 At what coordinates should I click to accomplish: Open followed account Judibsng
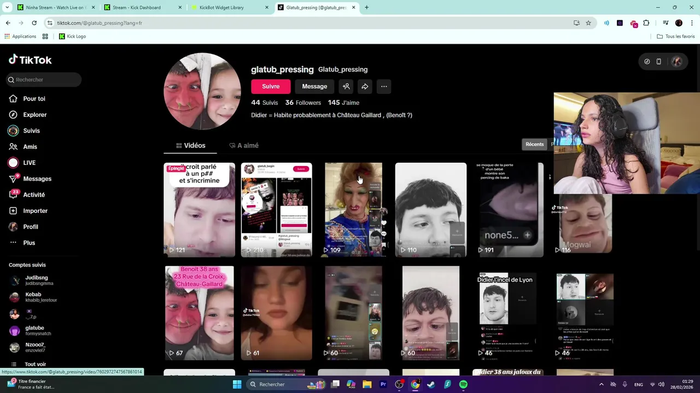pyautogui.click(x=33, y=281)
